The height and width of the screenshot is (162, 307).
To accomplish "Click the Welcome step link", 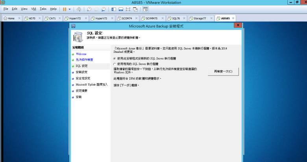I will click(x=81, y=54).
